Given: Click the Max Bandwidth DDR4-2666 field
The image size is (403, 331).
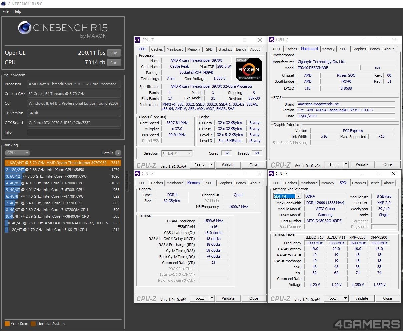Looking at the screenshot, I should (x=325, y=203).
